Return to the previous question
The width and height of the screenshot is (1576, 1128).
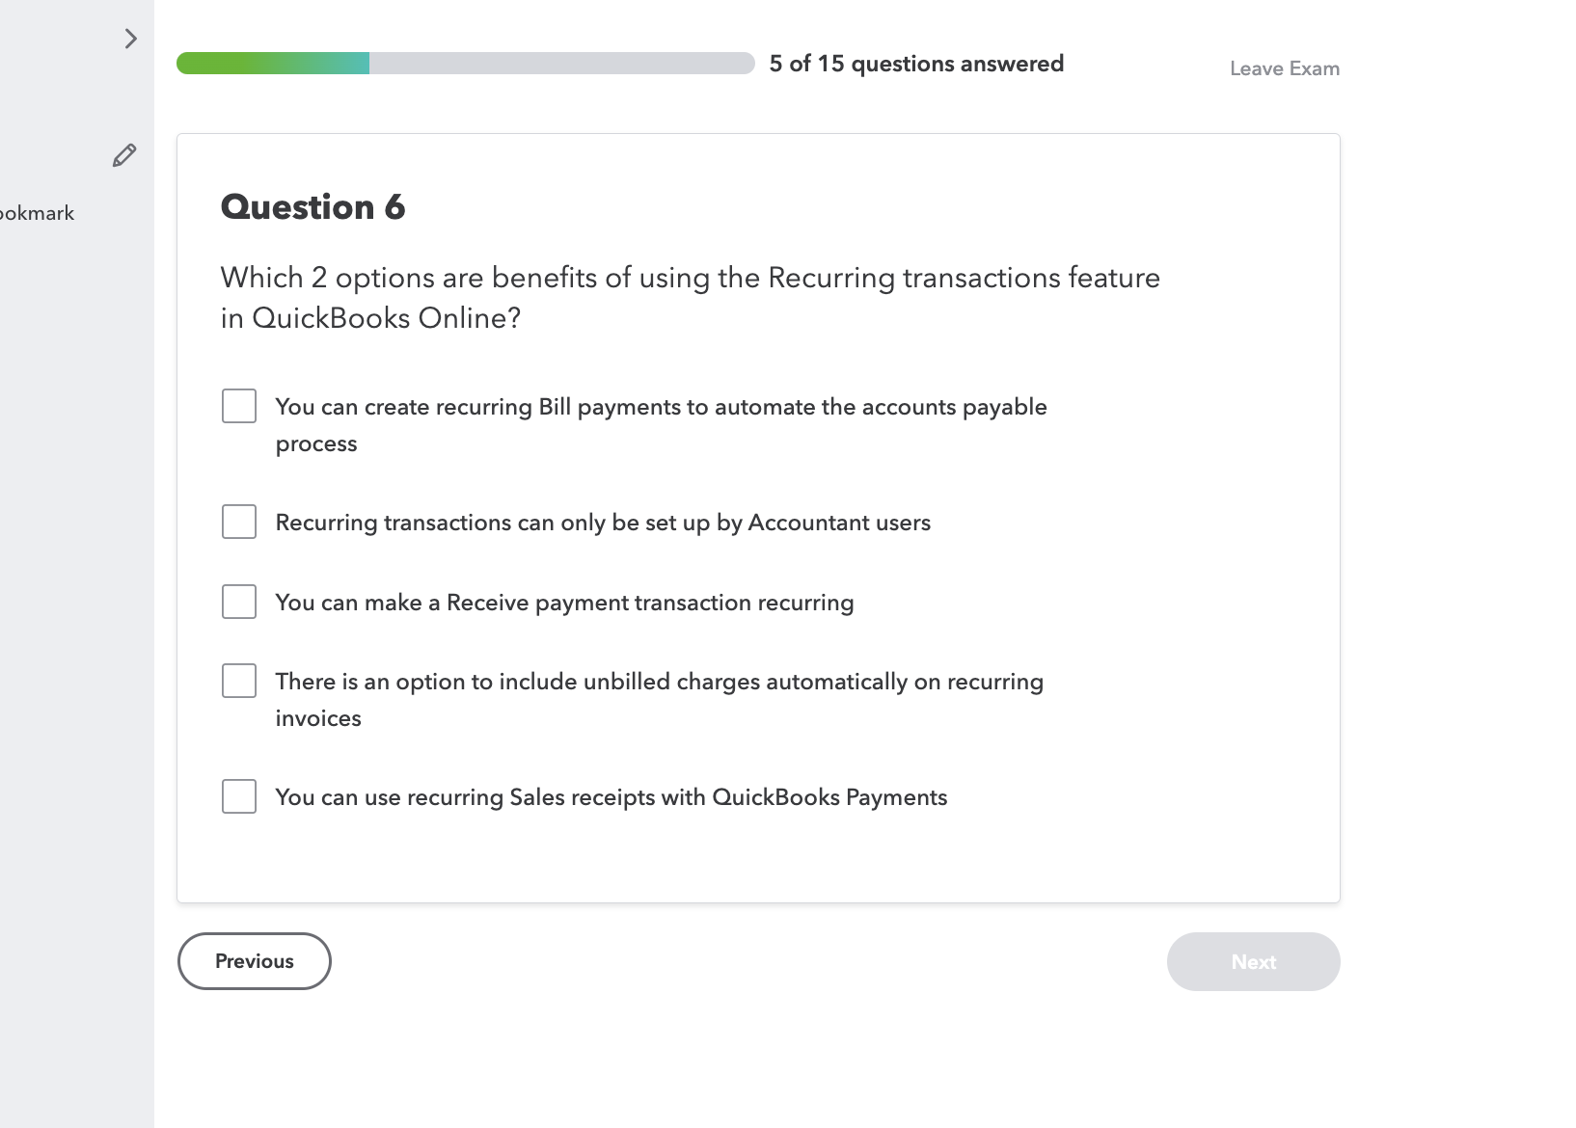pos(254,961)
